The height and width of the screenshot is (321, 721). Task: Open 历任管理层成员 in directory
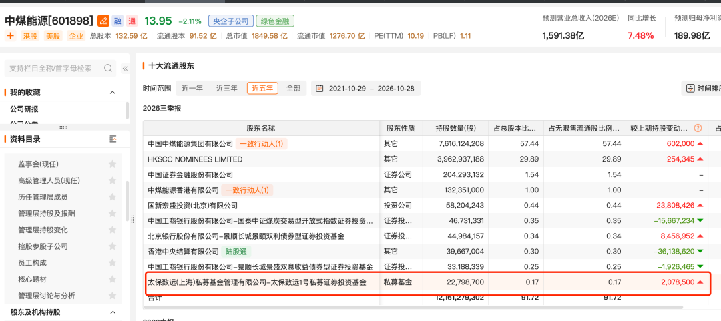[43, 197]
